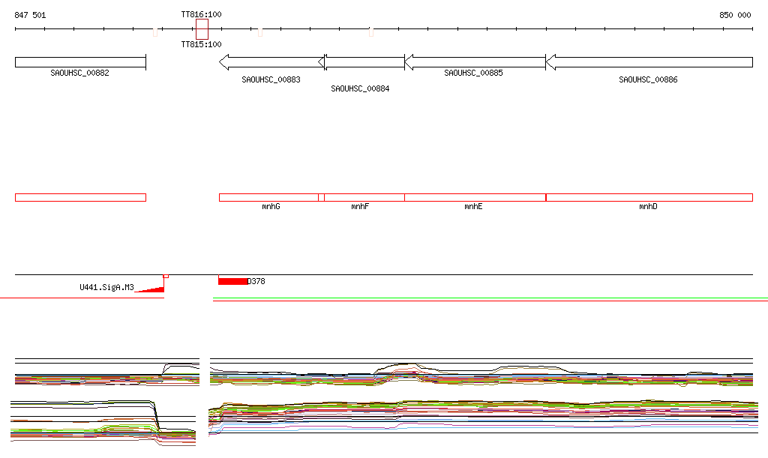This screenshot has width=768, height=458.
Task: Click the U441.SigA.M3 label
Action: pyautogui.click(x=106, y=287)
